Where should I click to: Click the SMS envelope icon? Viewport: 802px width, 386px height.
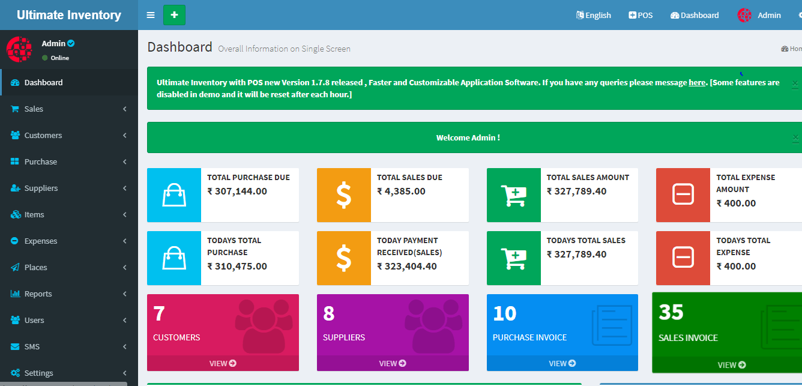pyautogui.click(x=15, y=346)
